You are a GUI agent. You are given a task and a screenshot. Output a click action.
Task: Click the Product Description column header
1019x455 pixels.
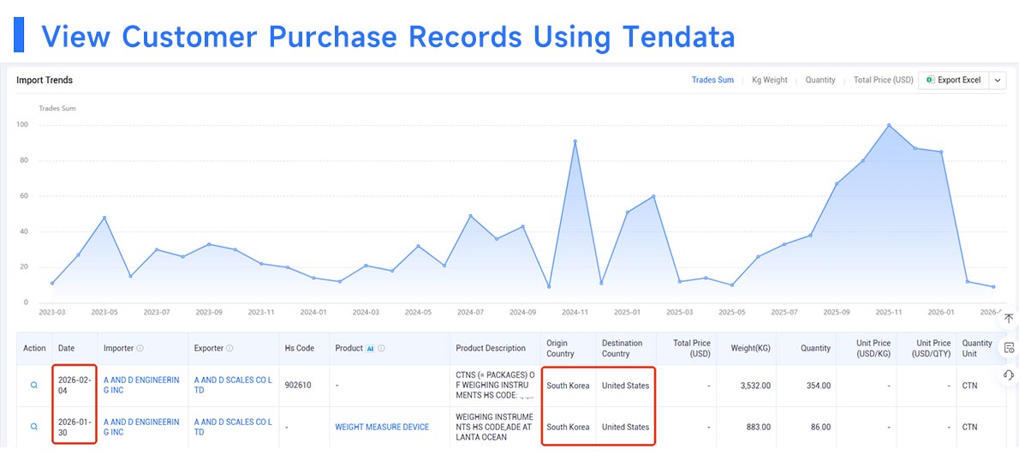[x=491, y=349]
